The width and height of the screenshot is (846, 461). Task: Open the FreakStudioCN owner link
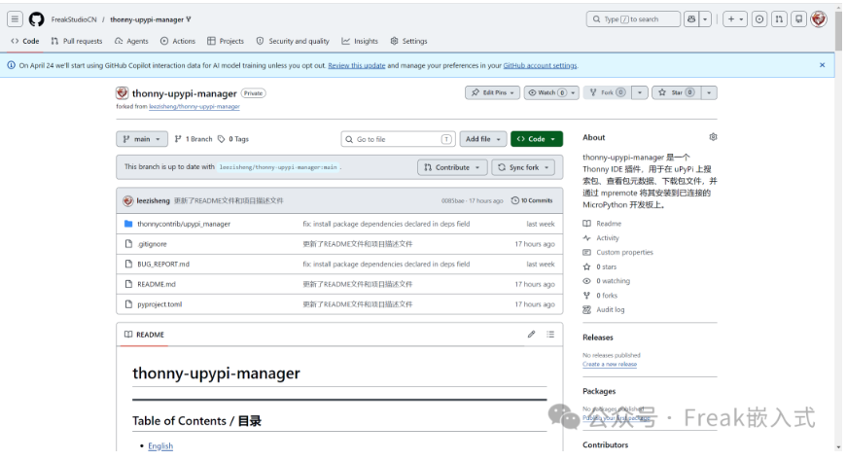(74, 19)
